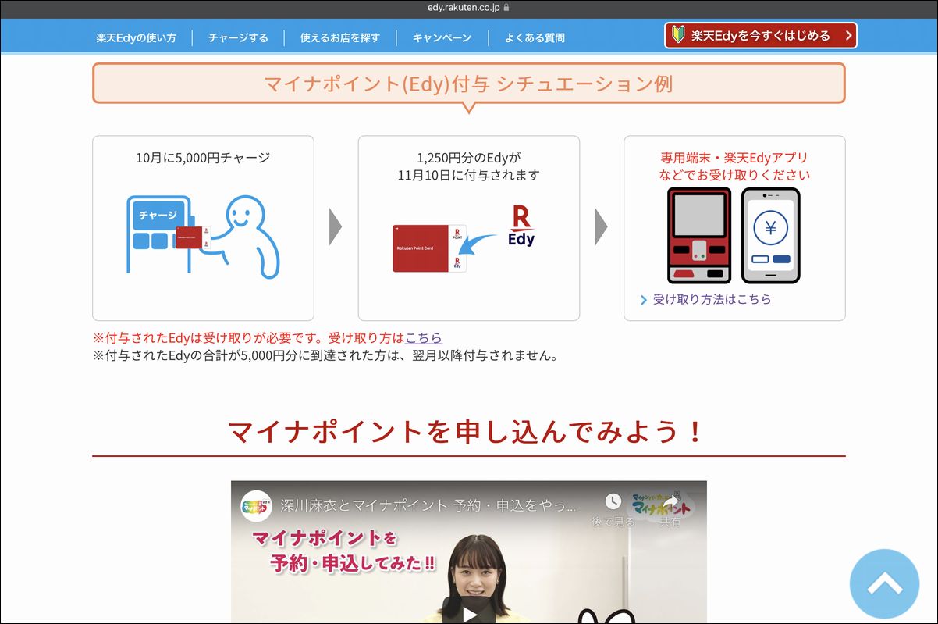Open よくある質問 navigation item

(x=535, y=37)
